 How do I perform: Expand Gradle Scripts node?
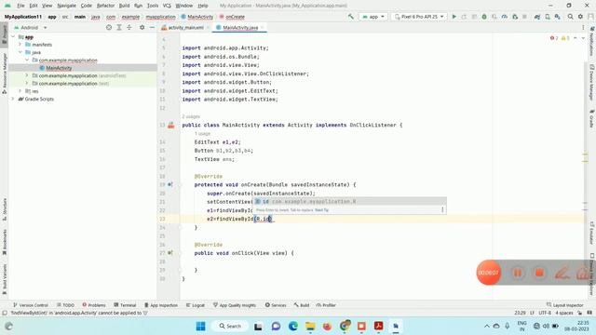[x=13, y=99]
